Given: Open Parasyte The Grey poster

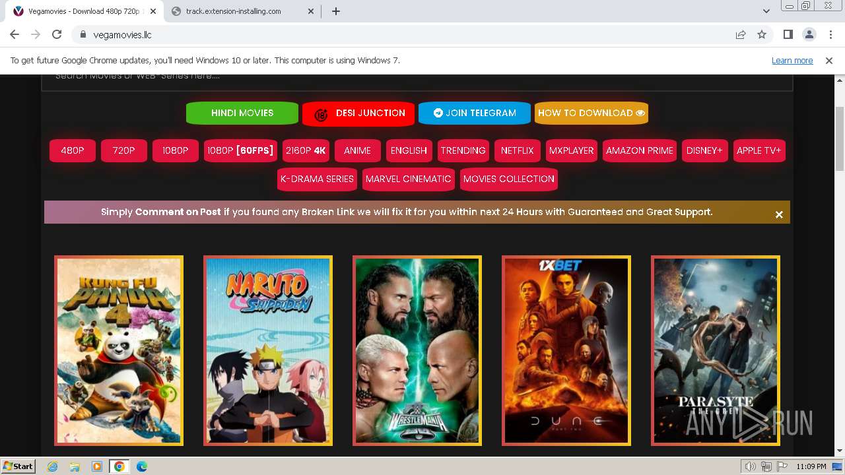Looking at the screenshot, I should 716,350.
